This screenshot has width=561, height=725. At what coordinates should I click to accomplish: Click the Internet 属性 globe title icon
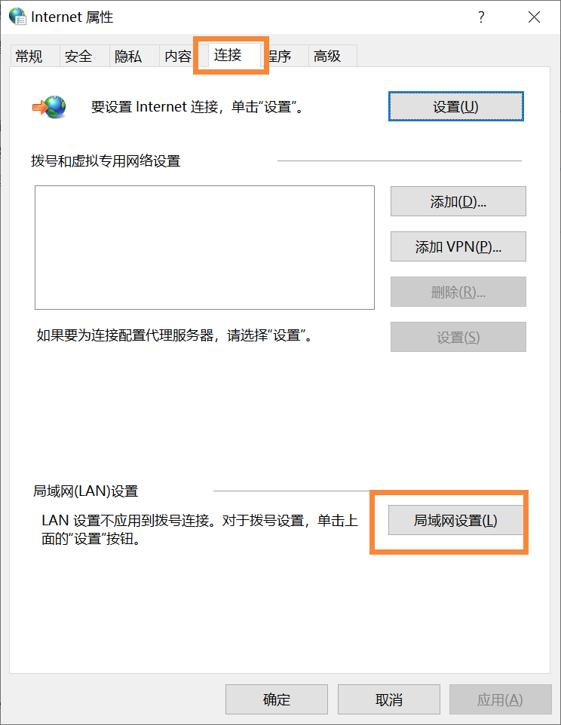(17, 17)
